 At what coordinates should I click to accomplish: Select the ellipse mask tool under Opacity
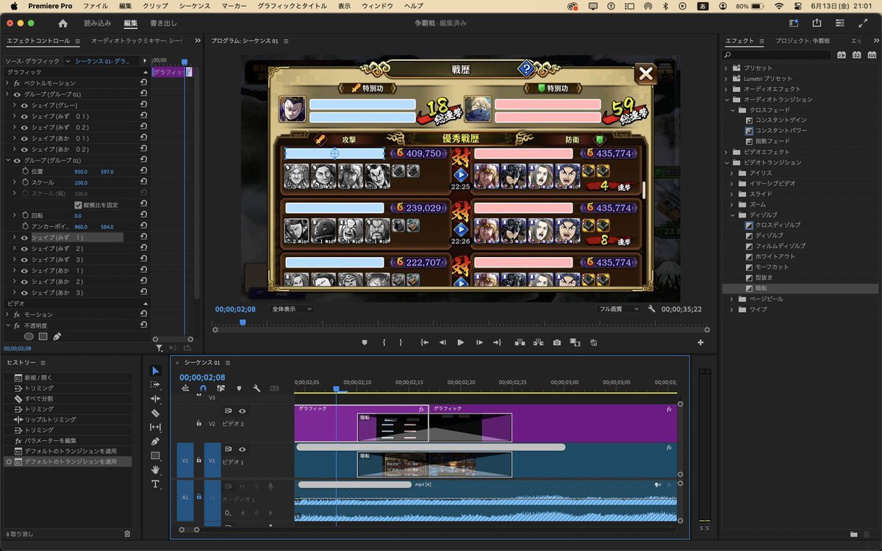coord(29,336)
